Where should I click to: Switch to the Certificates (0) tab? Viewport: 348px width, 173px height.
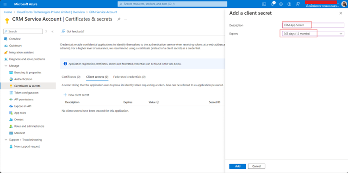click(71, 77)
